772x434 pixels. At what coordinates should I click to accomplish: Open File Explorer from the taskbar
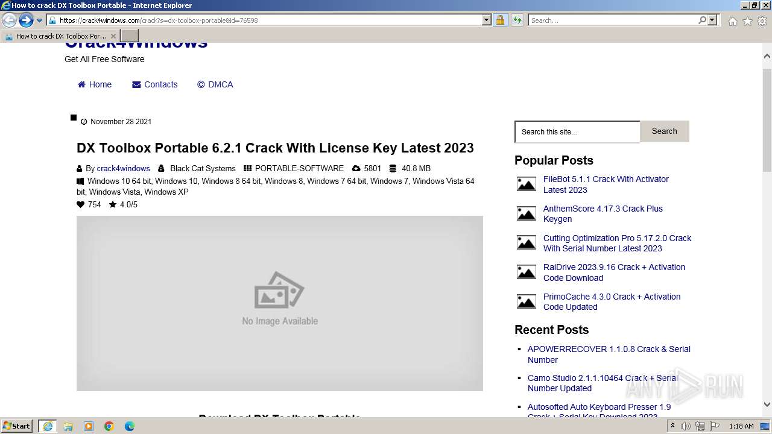tap(68, 426)
